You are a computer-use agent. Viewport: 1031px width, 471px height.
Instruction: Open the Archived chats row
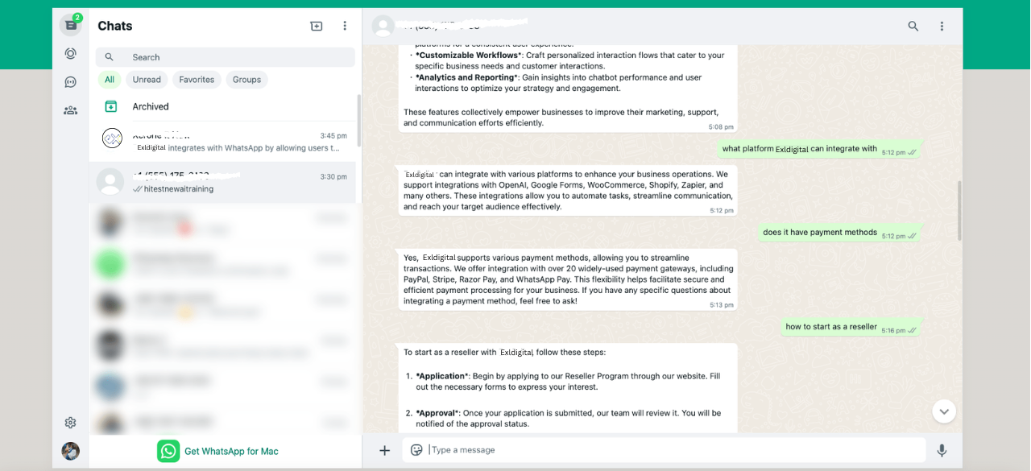223,106
